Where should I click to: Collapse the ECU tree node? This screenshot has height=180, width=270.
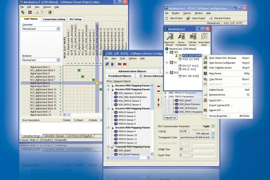(x=167, y=73)
